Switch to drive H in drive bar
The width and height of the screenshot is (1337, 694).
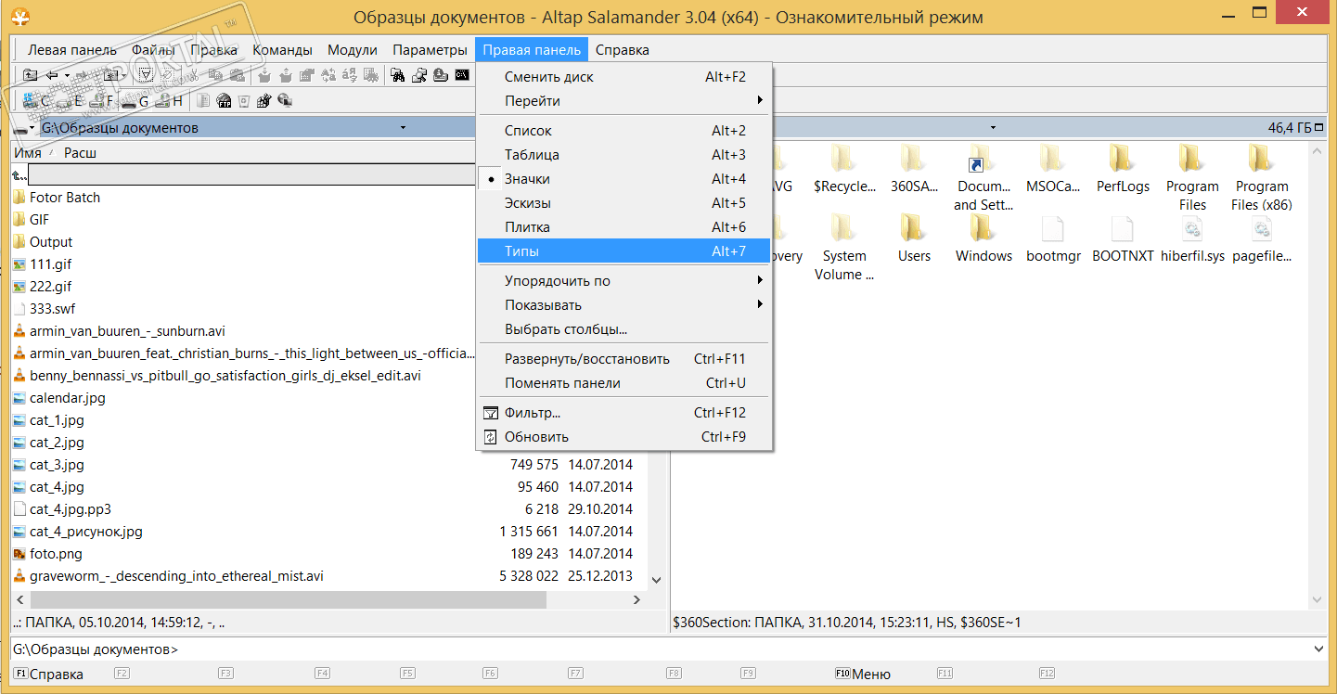[x=171, y=101]
